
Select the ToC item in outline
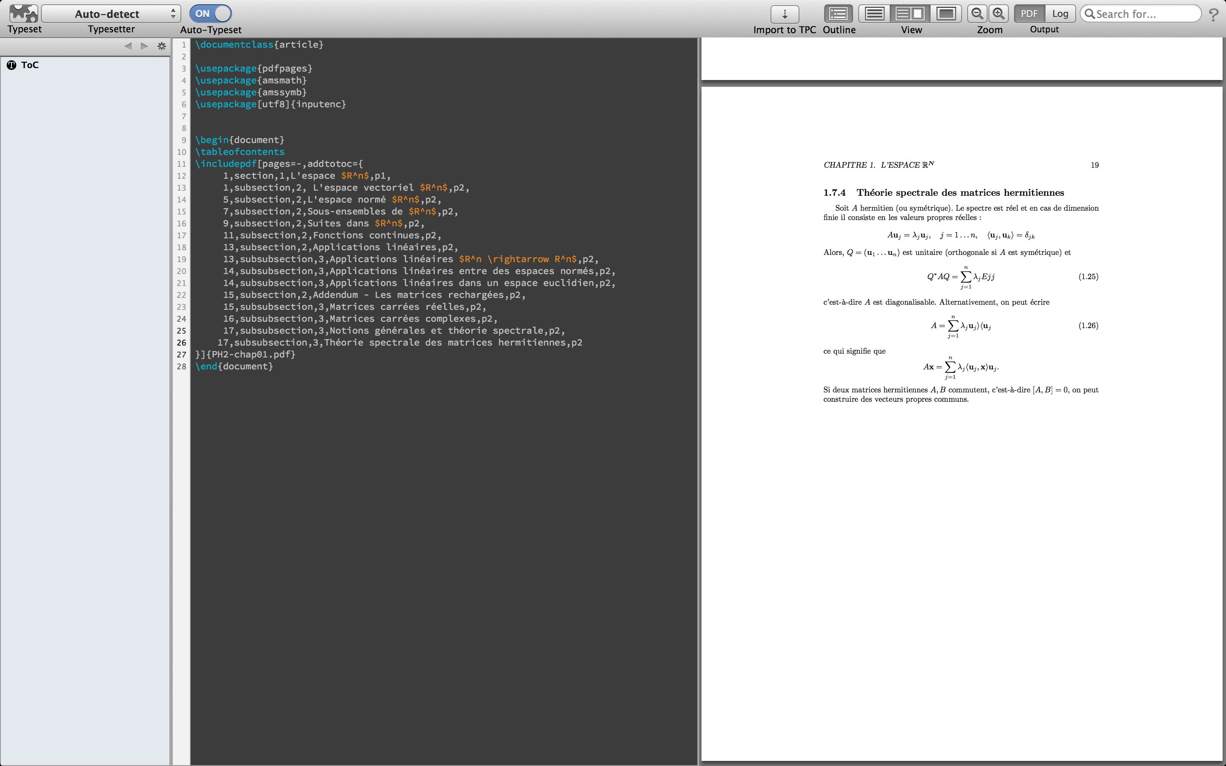click(x=23, y=65)
